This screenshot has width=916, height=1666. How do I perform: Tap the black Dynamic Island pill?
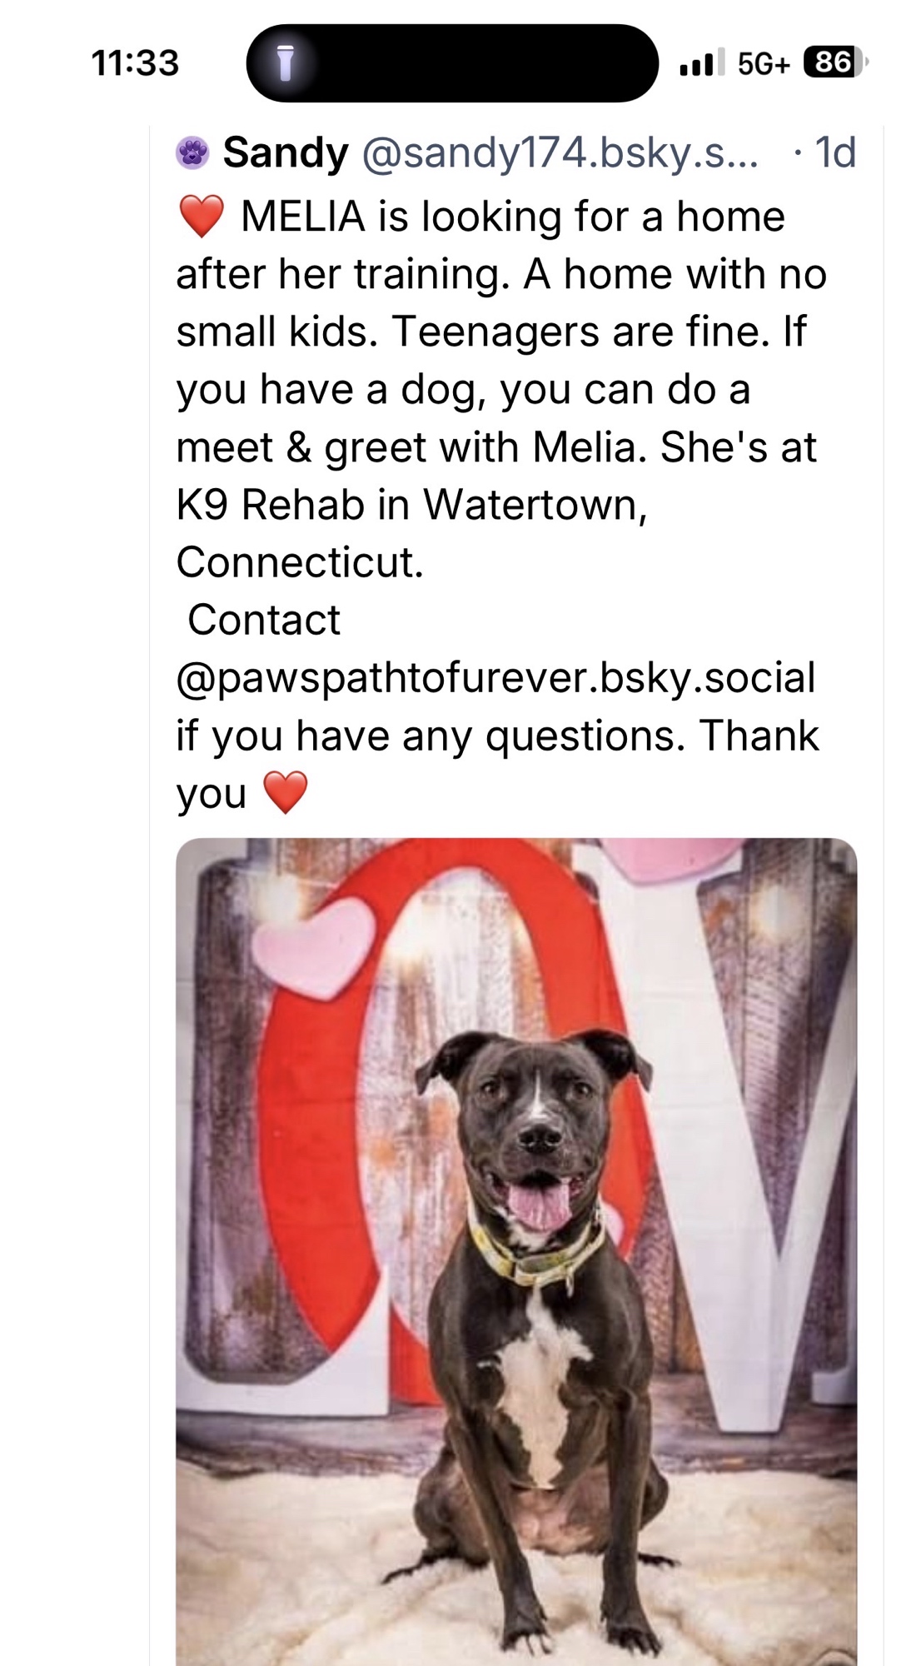[466, 63]
